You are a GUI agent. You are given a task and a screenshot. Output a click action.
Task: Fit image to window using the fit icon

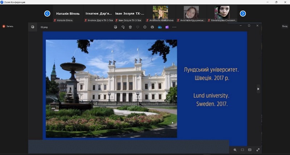coord(243,150)
